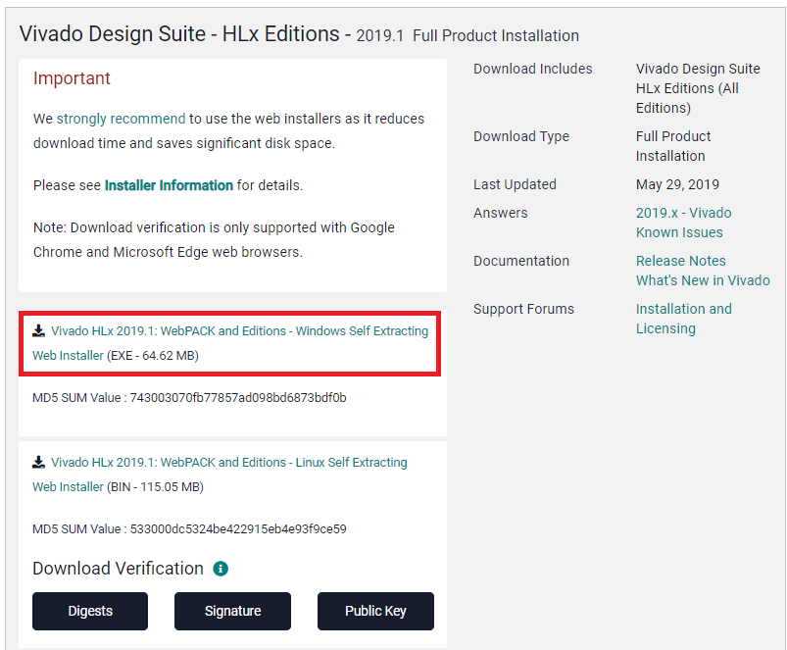The image size is (787, 650).
Task: Visit Installation and Licensing support forum
Action: point(683,319)
